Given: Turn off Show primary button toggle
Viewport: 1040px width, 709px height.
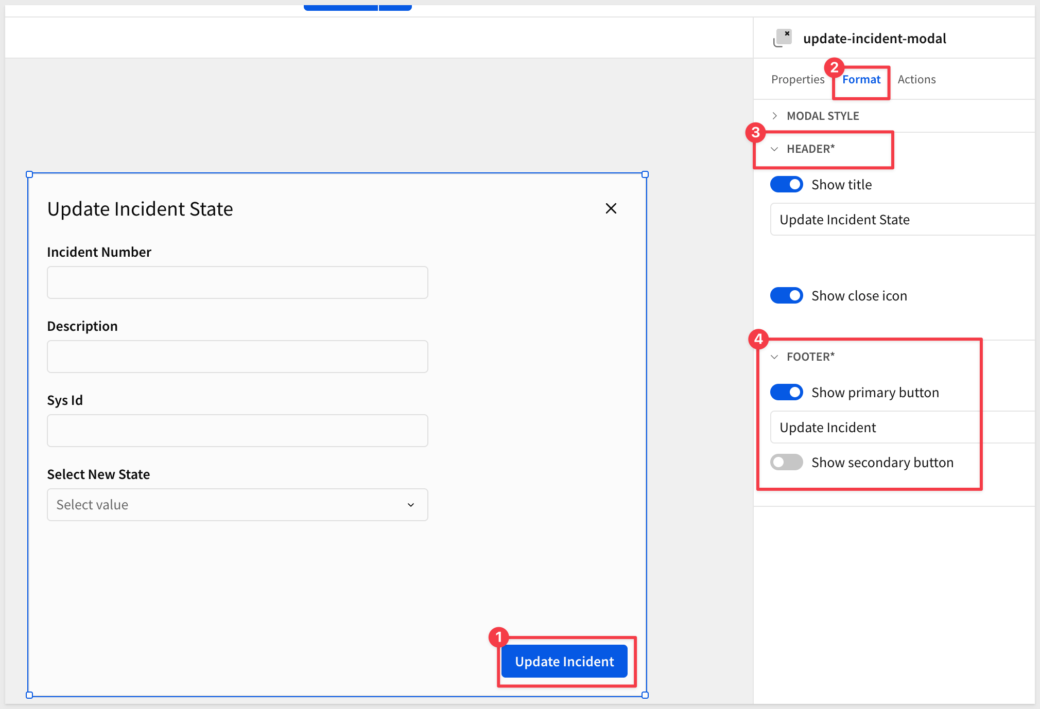Looking at the screenshot, I should pos(786,393).
